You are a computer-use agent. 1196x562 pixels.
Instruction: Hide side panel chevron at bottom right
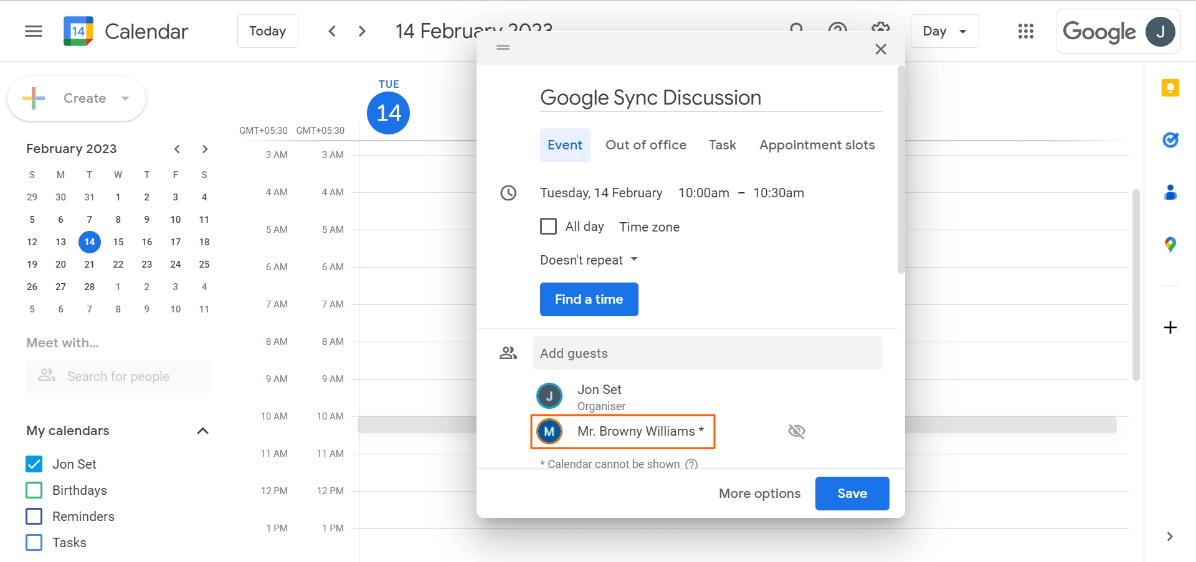point(1170,536)
